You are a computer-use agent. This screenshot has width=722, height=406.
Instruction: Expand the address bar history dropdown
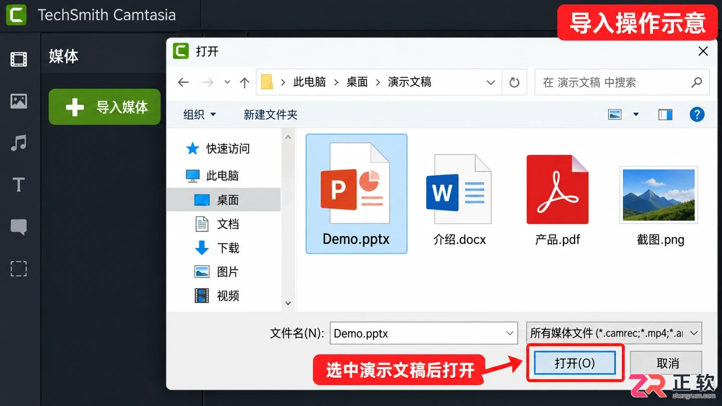pos(491,82)
